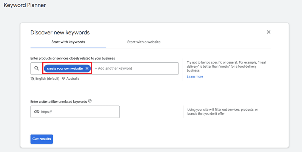Change the English (default) language setting

(47, 79)
